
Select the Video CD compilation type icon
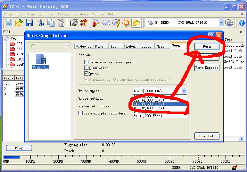tap(41, 61)
